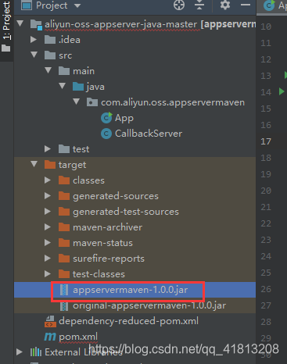The image size is (287, 364).
Task: Select the test folder label
Action: coord(81,149)
